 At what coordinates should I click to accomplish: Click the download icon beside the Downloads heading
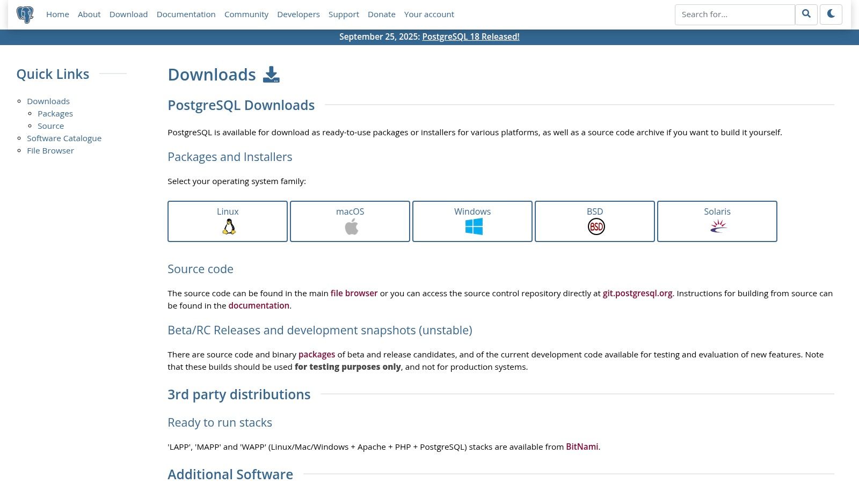tap(271, 75)
